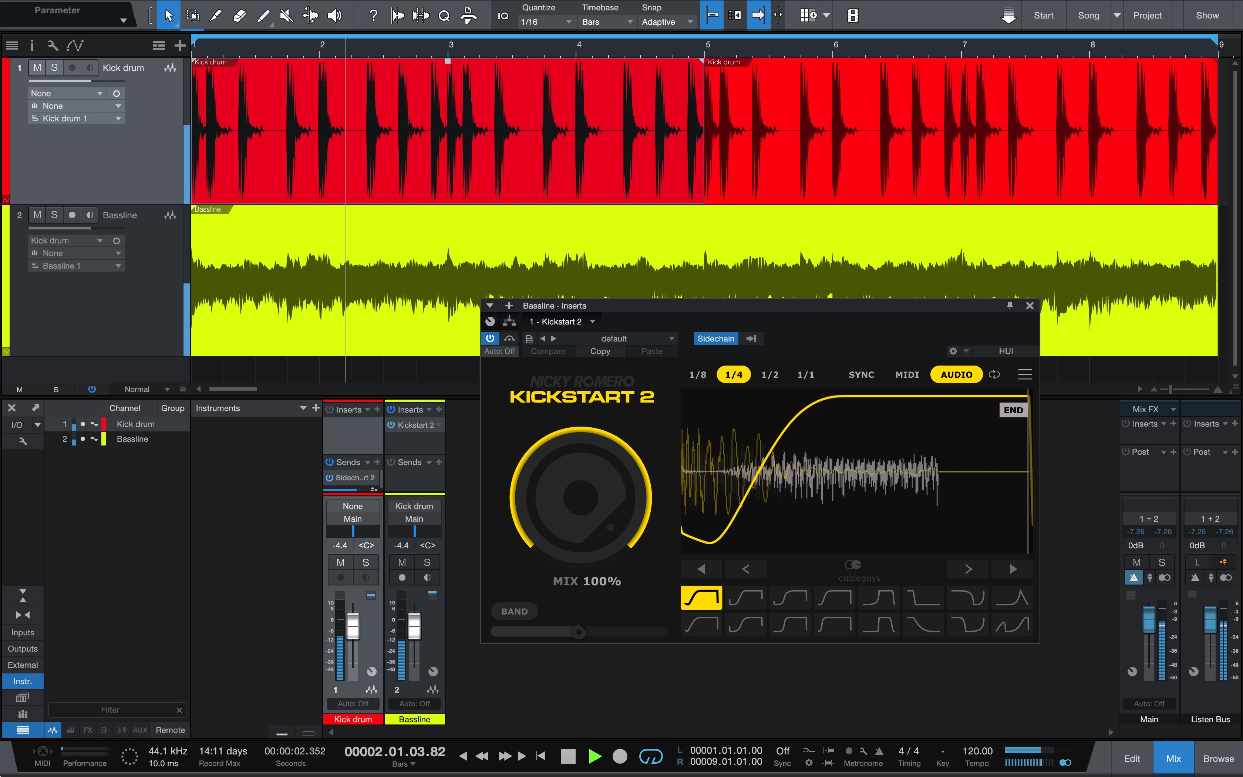Viewport: 1243px width, 777px height.
Task: Click the MIDI button in Kickstart 2
Action: point(906,374)
